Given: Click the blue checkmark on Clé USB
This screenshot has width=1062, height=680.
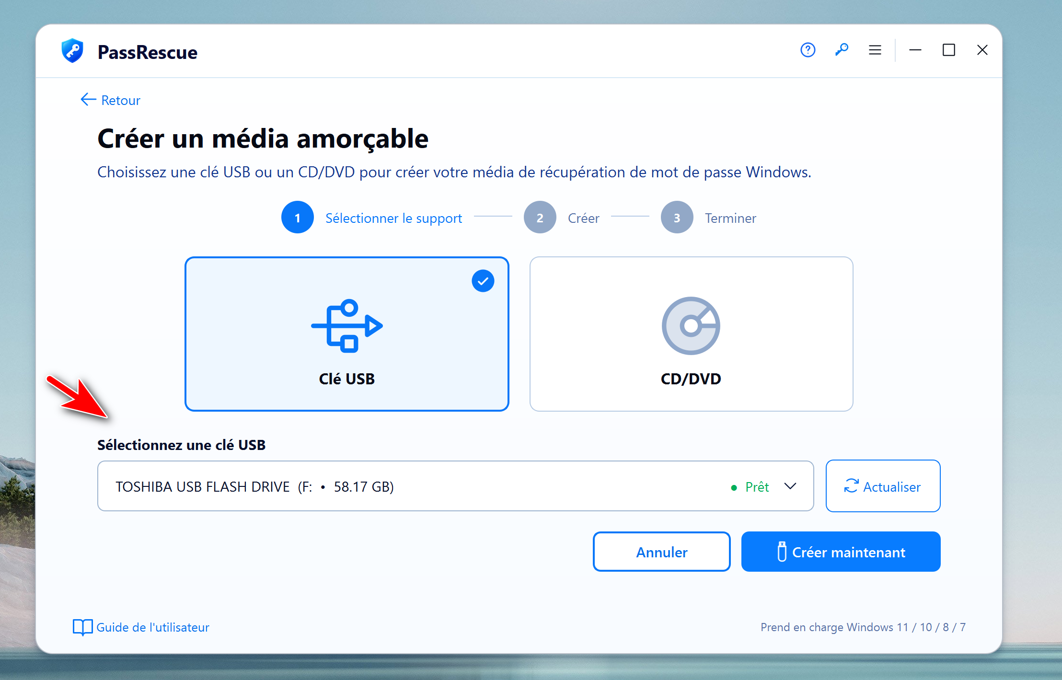Looking at the screenshot, I should (x=483, y=281).
